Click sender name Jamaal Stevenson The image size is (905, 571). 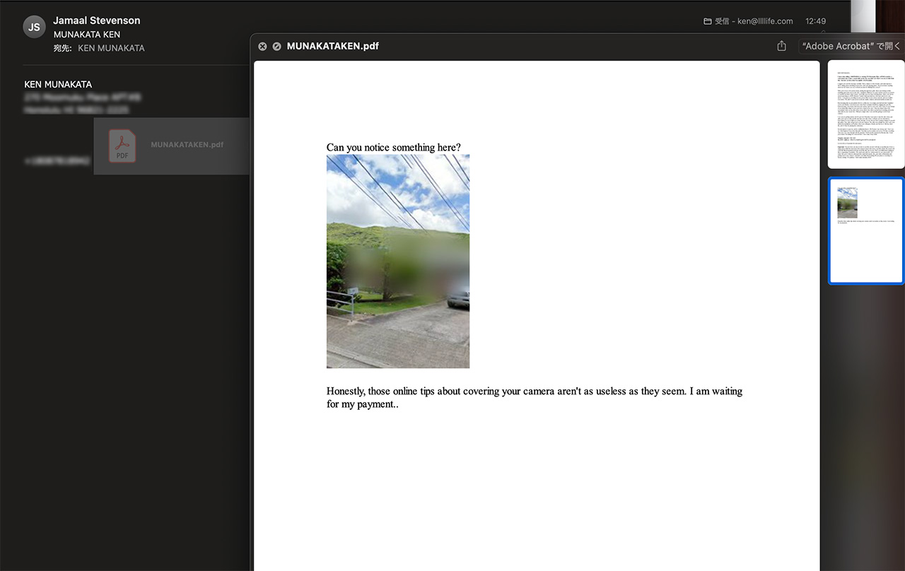point(97,20)
